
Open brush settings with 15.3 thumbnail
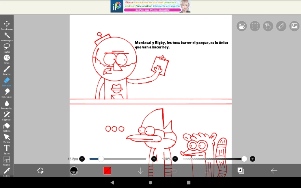(74, 171)
